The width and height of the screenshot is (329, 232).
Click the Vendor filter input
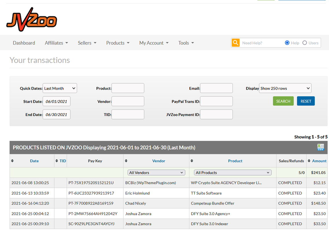click(x=128, y=101)
